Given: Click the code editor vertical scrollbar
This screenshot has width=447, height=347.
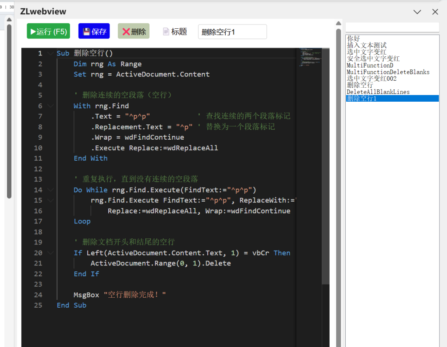Looking at the screenshot, I should pyautogui.click(x=326, y=175).
